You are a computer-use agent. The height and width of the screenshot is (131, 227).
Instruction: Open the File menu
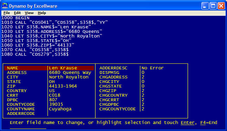tap(7, 13)
